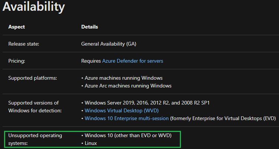Select 'General Availability (GA)' text
The image size is (279, 149).
[109, 44]
